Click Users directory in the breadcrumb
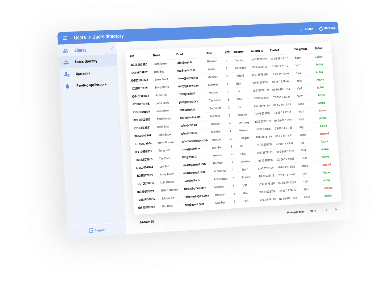The width and height of the screenshot is (377, 285). (108, 36)
